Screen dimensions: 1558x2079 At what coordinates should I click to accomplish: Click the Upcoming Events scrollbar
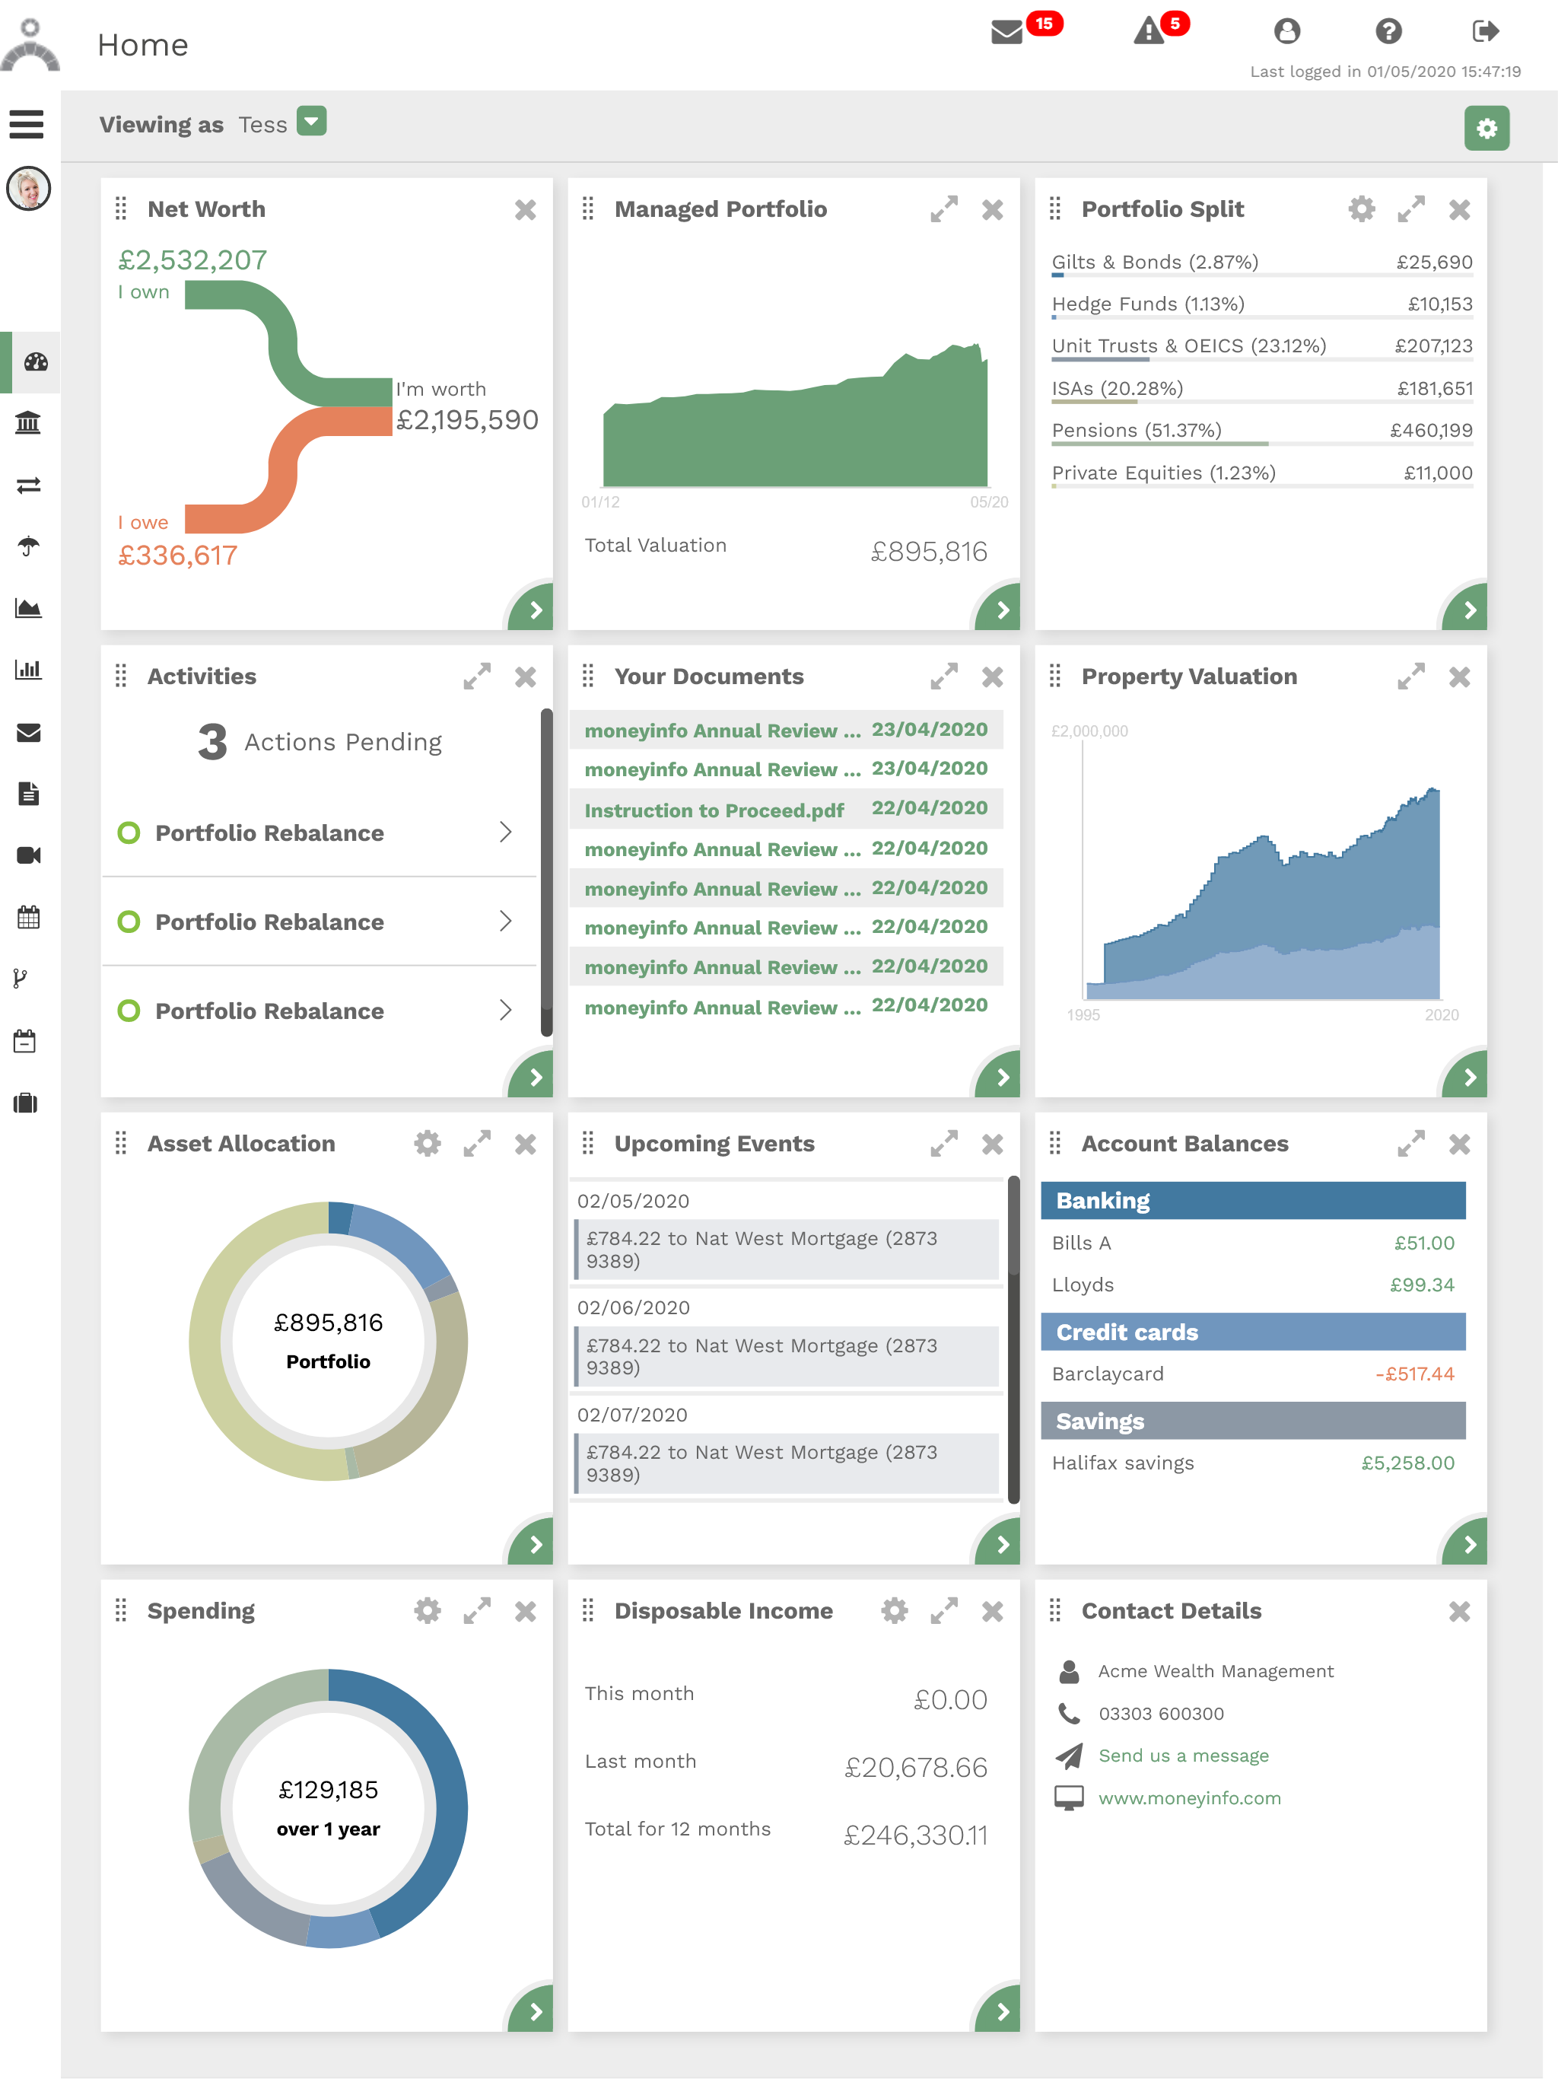pos(1013,1339)
